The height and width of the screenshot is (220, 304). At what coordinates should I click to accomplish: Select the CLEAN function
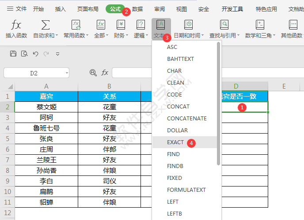185,82
